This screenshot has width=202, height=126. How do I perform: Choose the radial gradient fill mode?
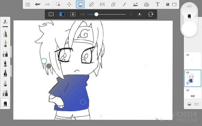pyautogui.click(x=73, y=14)
